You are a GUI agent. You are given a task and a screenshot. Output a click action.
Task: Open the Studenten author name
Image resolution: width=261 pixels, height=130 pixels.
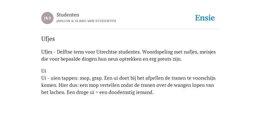pyautogui.click(x=68, y=15)
